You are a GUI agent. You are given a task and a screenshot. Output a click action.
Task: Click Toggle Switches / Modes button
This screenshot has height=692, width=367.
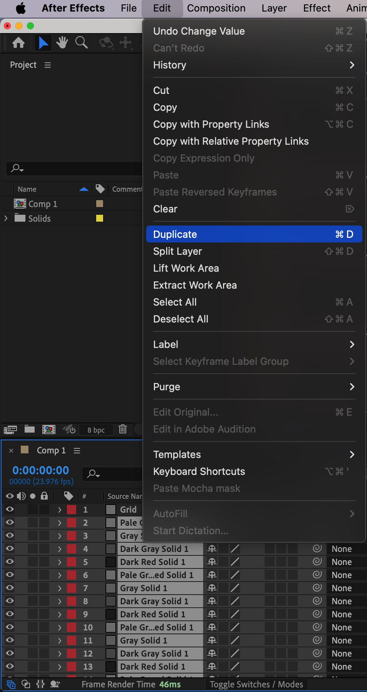[x=256, y=684]
